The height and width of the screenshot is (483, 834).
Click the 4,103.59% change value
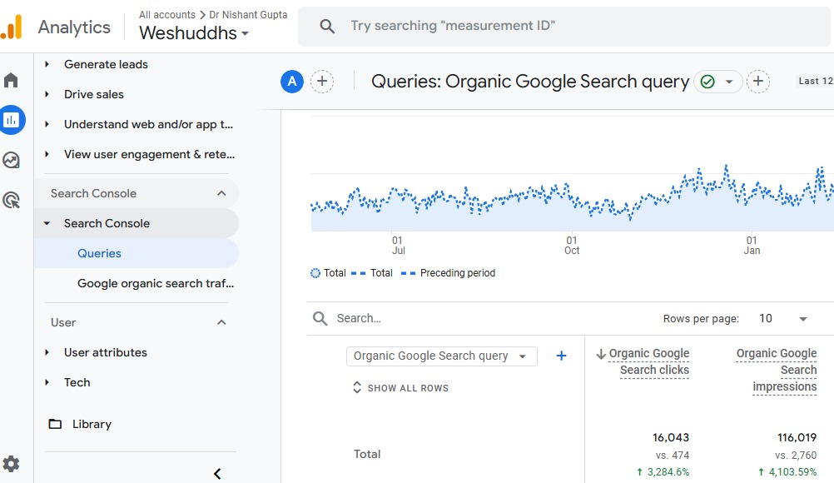click(787, 472)
